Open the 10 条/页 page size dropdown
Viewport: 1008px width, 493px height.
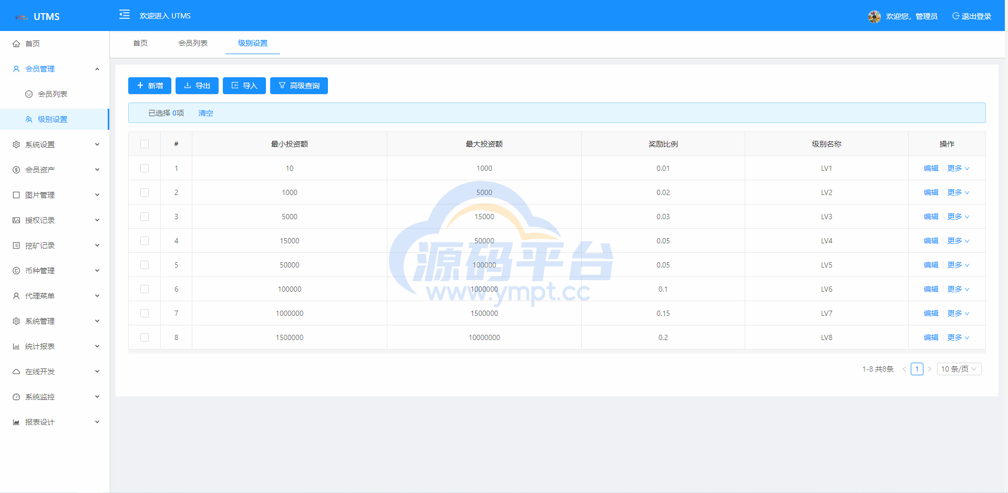coord(959,369)
